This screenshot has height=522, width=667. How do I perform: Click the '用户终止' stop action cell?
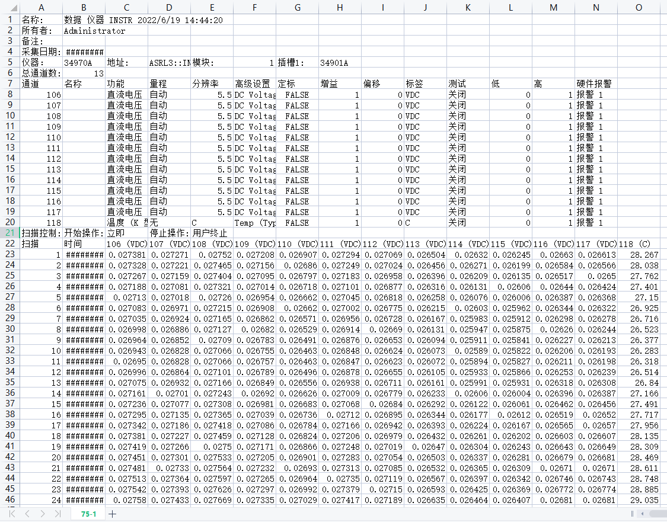pos(212,233)
